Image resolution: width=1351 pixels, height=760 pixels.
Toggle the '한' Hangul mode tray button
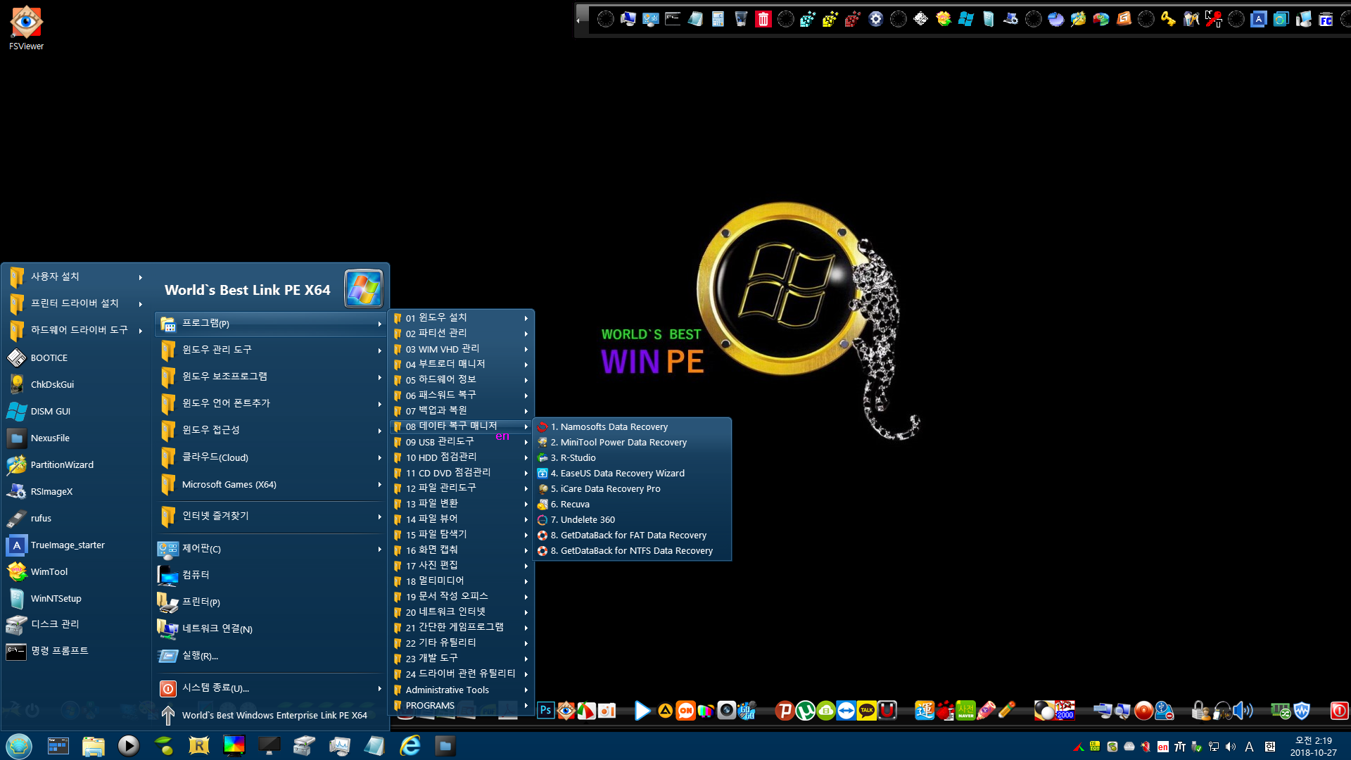(1270, 747)
